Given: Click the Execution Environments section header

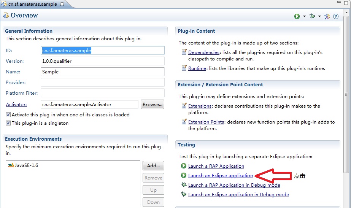Looking at the screenshot, I should [33, 139].
